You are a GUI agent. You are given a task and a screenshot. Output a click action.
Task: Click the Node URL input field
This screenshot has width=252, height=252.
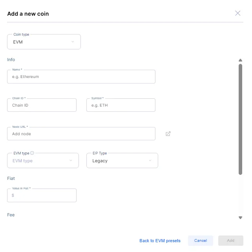[81, 134]
